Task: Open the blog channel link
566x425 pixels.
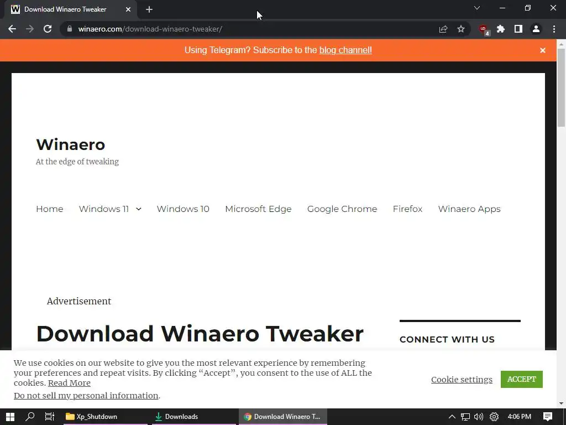Action: coord(345,50)
